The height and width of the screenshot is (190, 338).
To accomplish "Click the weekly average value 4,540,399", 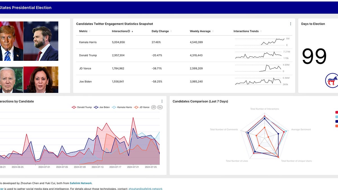I will coord(196,42).
